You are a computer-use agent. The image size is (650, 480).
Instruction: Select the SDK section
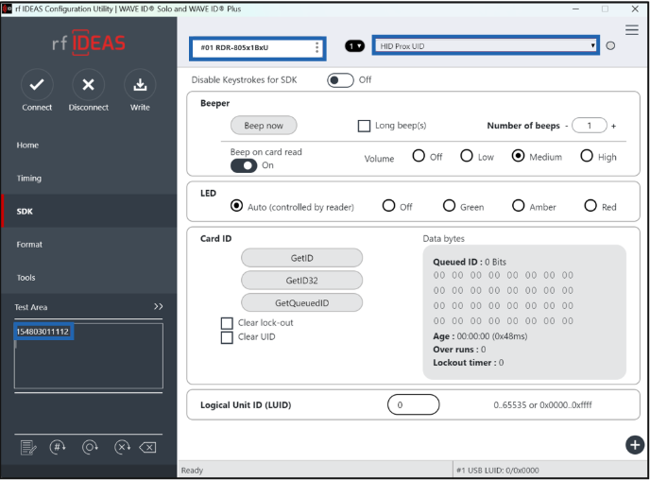coord(88,212)
